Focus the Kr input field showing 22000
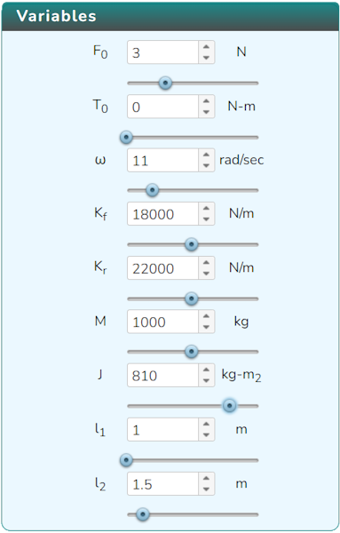 click(x=163, y=268)
